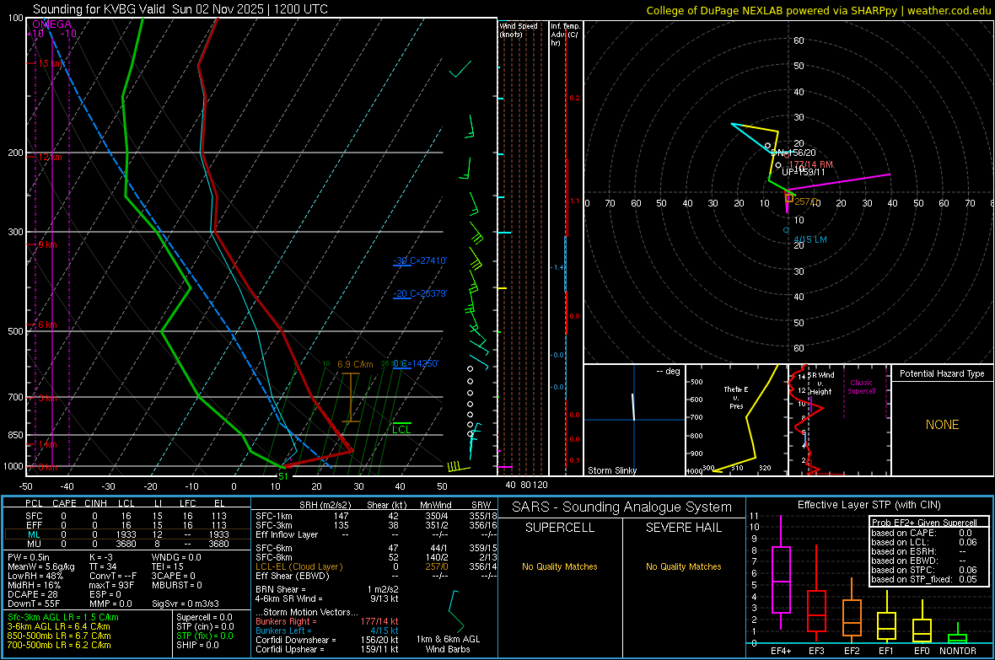Select the EFF parcel row
Image resolution: width=995 pixels, height=660 pixels.
126,525
